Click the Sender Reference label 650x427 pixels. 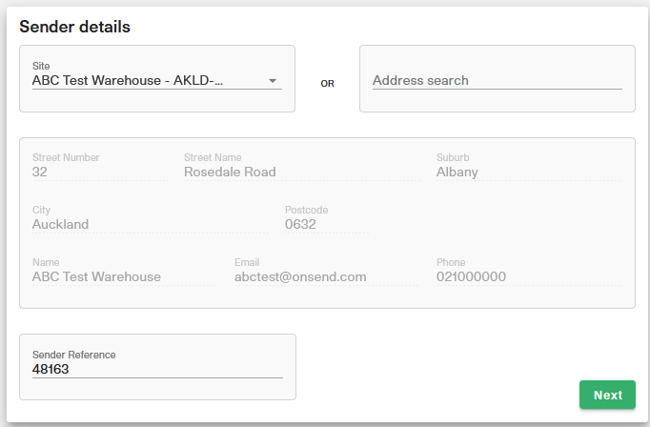[x=73, y=355]
